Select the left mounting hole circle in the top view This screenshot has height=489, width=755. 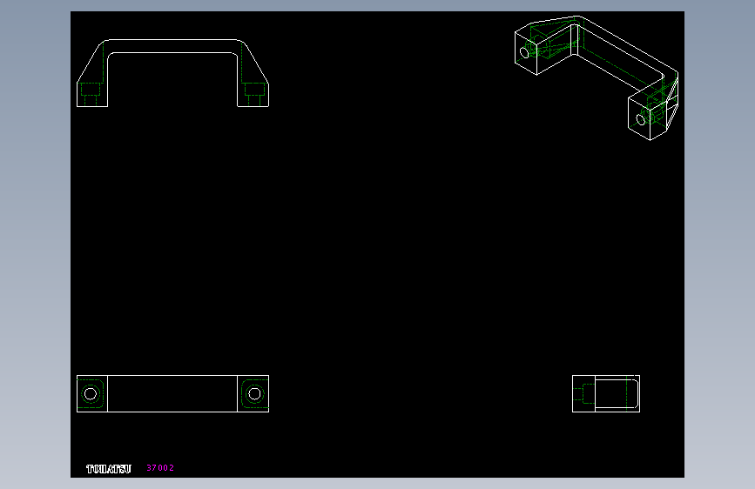91,393
